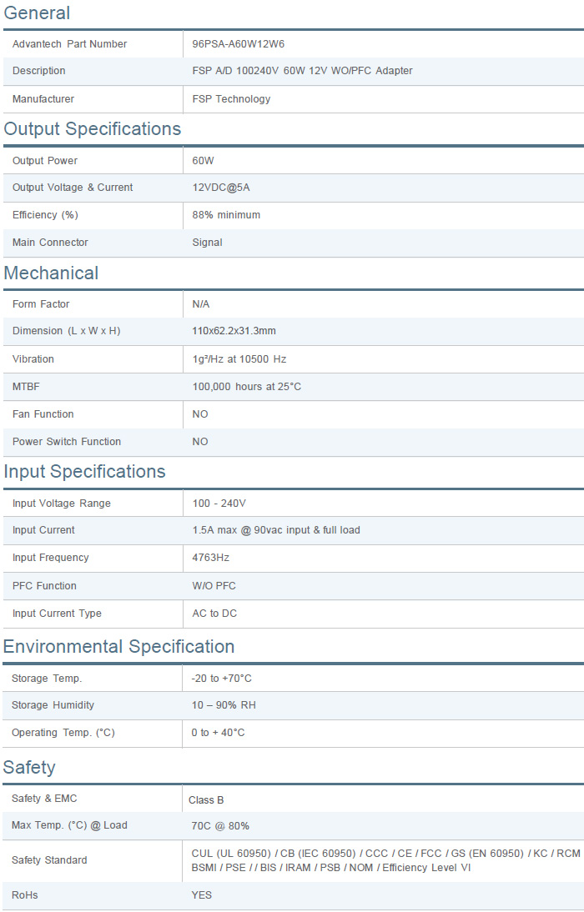Click the Description text for the adapter

click(302, 71)
